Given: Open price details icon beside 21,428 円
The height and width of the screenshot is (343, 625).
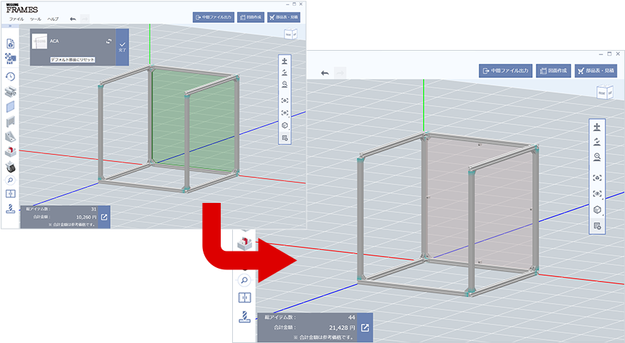Looking at the screenshot, I should pos(364,328).
